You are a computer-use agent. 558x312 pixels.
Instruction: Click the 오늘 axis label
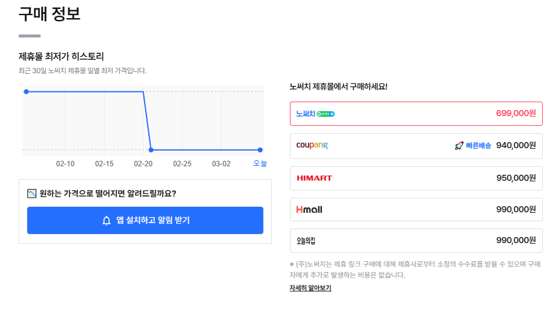(260, 163)
